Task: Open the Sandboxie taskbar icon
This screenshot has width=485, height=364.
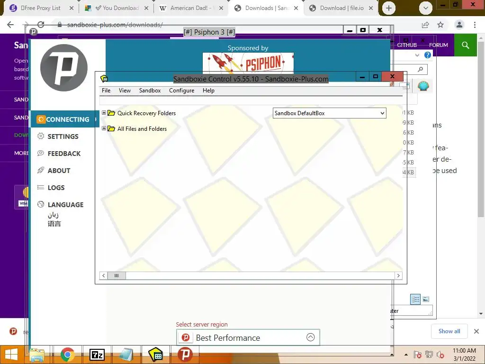Action: click(155, 355)
